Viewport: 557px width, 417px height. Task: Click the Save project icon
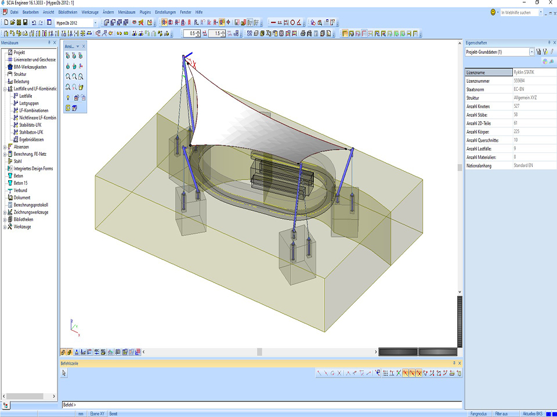point(26,22)
